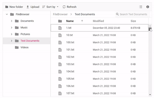Open Pictures folder in the tree
Screen dimensions: 154x98
click(x=25, y=34)
